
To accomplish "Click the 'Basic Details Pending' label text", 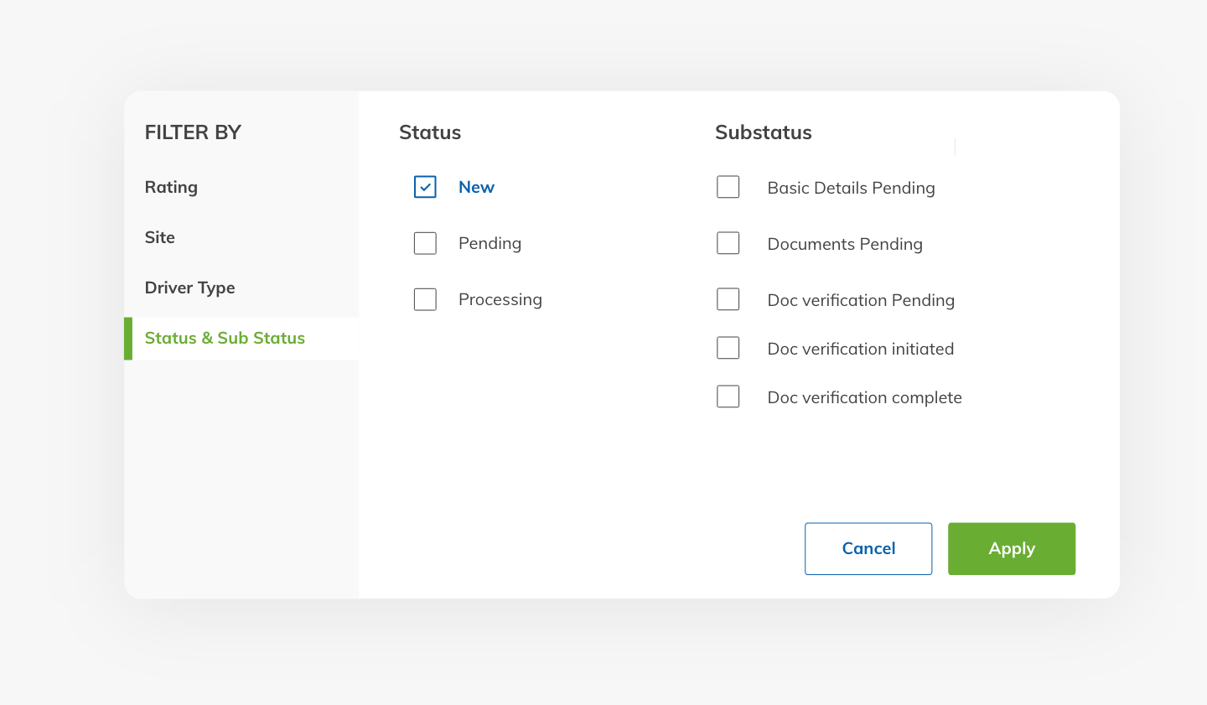I will click(x=851, y=188).
